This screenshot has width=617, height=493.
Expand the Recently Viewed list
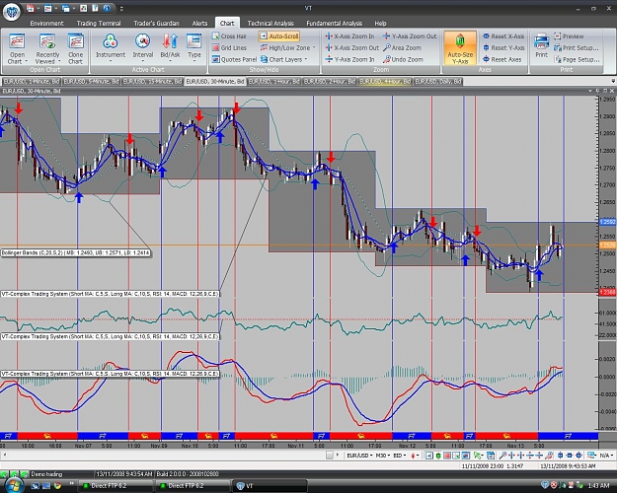(x=47, y=48)
